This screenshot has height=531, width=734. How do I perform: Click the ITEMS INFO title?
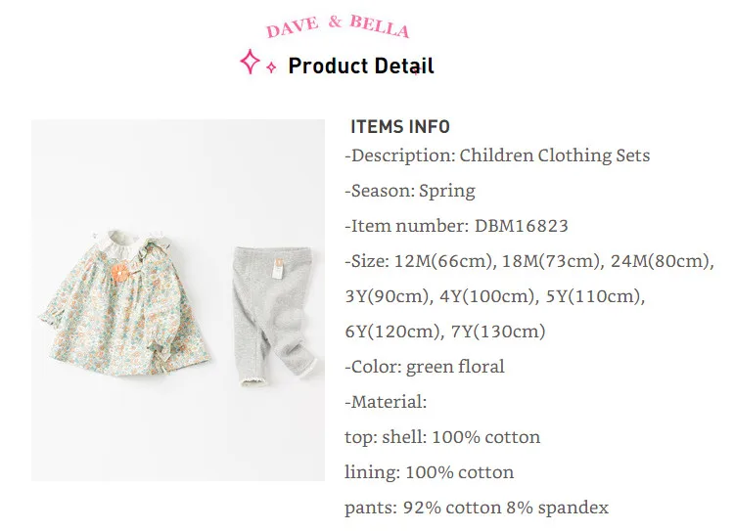pyautogui.click(x=399, y=127)
